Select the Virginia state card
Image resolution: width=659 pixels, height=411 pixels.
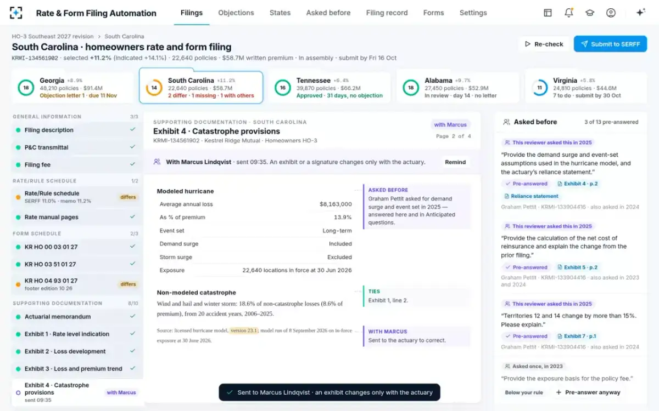pos(586,88)
